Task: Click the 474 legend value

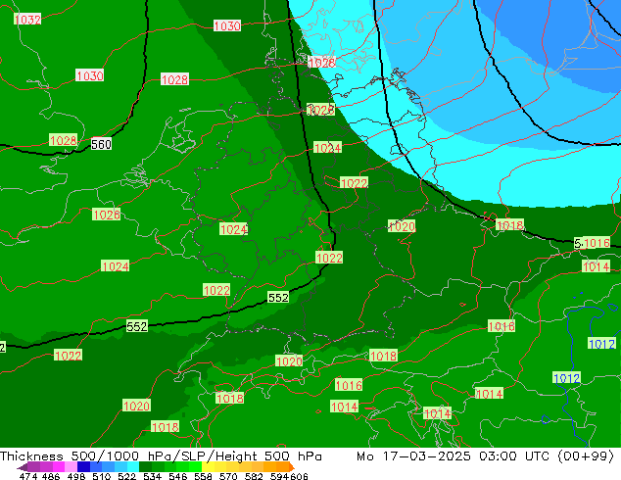Action: 28,476
